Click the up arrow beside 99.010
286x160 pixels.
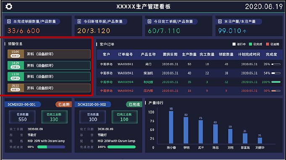244,31
